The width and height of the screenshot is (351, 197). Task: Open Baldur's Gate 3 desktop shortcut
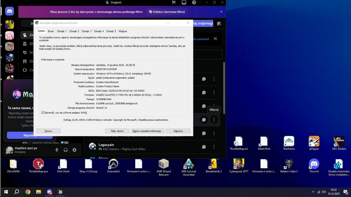[289, 166]
